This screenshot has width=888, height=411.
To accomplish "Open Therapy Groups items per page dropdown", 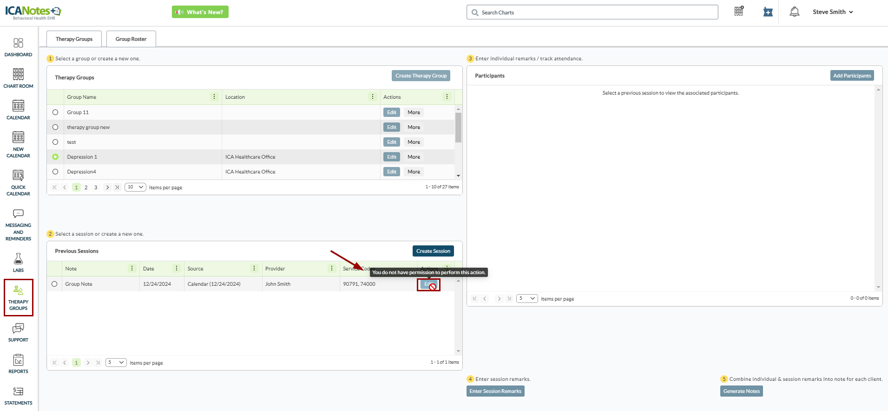I will click(x=135, y=187).
